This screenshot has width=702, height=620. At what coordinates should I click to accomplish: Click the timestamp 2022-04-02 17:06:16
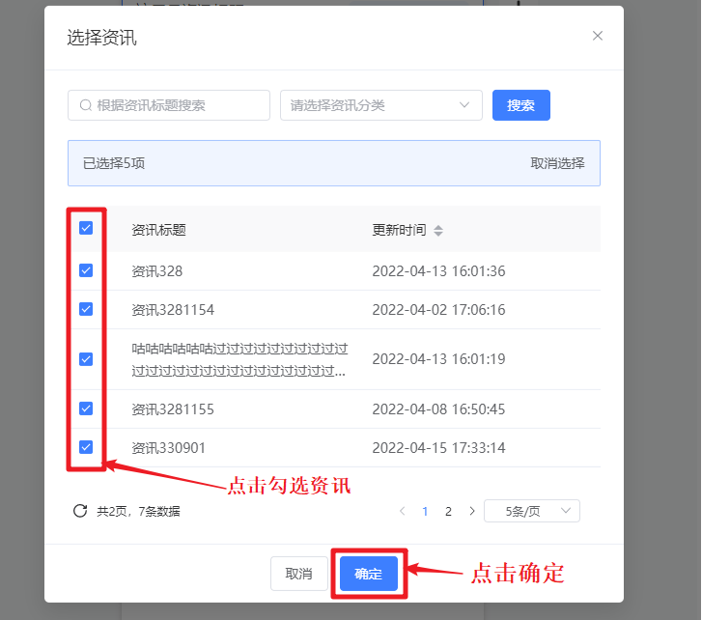pyautogui.click(x=438, y=310)
